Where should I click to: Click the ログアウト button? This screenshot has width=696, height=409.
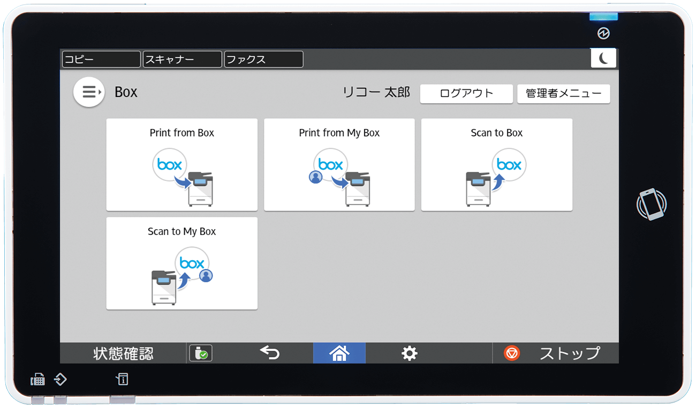pyautogui.click(x=466, y=94)
